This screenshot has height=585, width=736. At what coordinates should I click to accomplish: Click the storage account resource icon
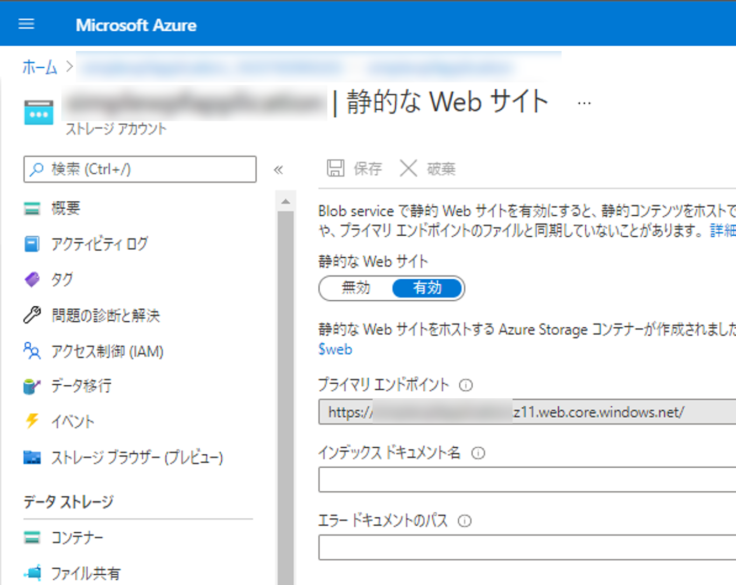pyautogui.click(x=39, y=112)
